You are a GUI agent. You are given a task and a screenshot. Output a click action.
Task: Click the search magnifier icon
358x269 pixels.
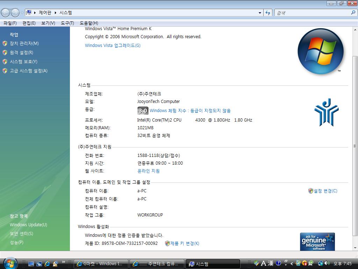[353, 13]
